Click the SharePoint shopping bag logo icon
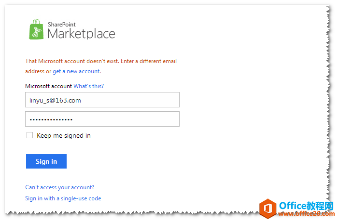 [x=36, y=29]
